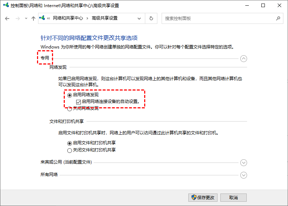This screenshot has width=288, height=206.
Task: Select the 高级共享设置 breadcrumb
Action: (x=104, y=18)
